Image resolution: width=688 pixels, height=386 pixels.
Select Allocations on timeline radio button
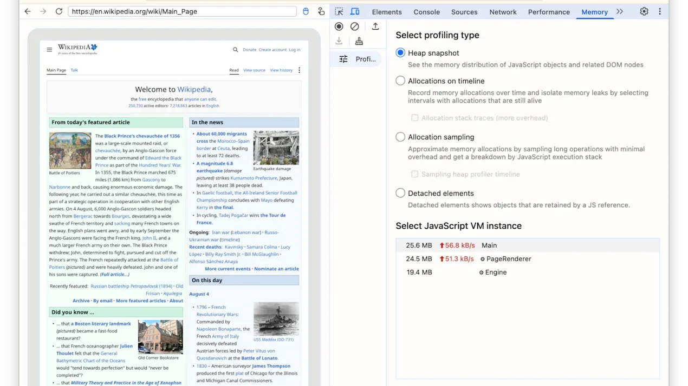(x=400, y=81)
